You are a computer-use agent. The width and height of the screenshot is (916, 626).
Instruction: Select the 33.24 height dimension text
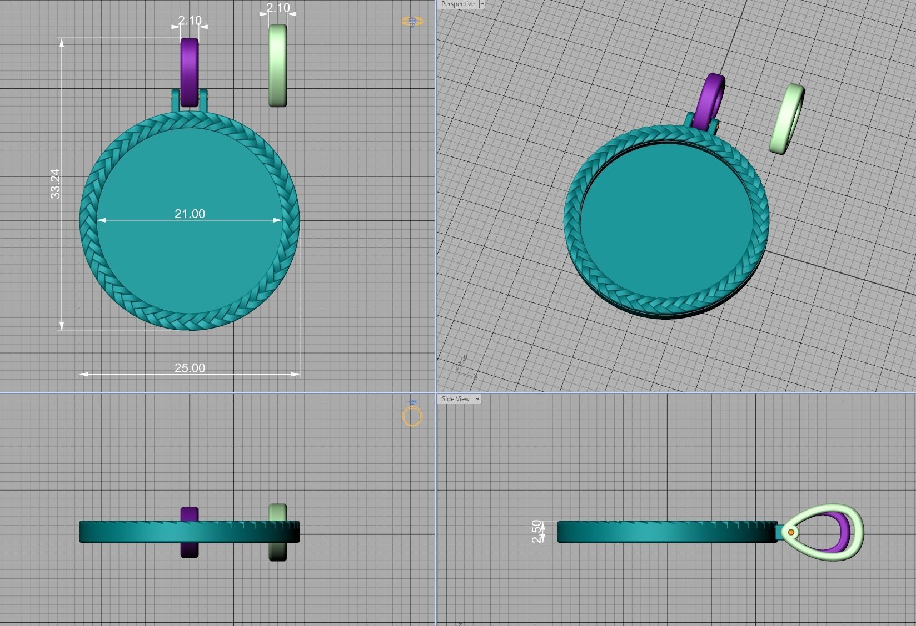[55, 184]
